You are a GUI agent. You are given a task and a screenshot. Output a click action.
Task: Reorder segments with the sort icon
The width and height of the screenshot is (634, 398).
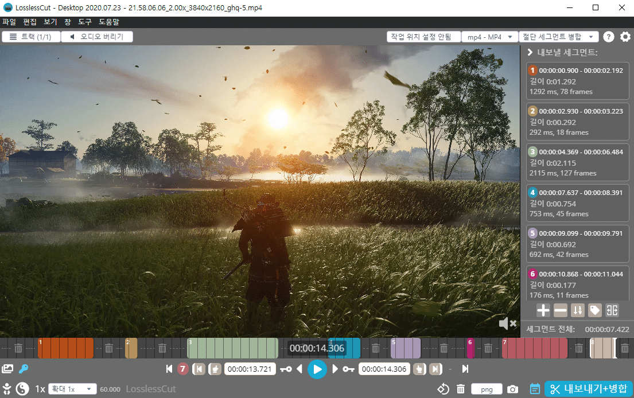tap(577, 310)
